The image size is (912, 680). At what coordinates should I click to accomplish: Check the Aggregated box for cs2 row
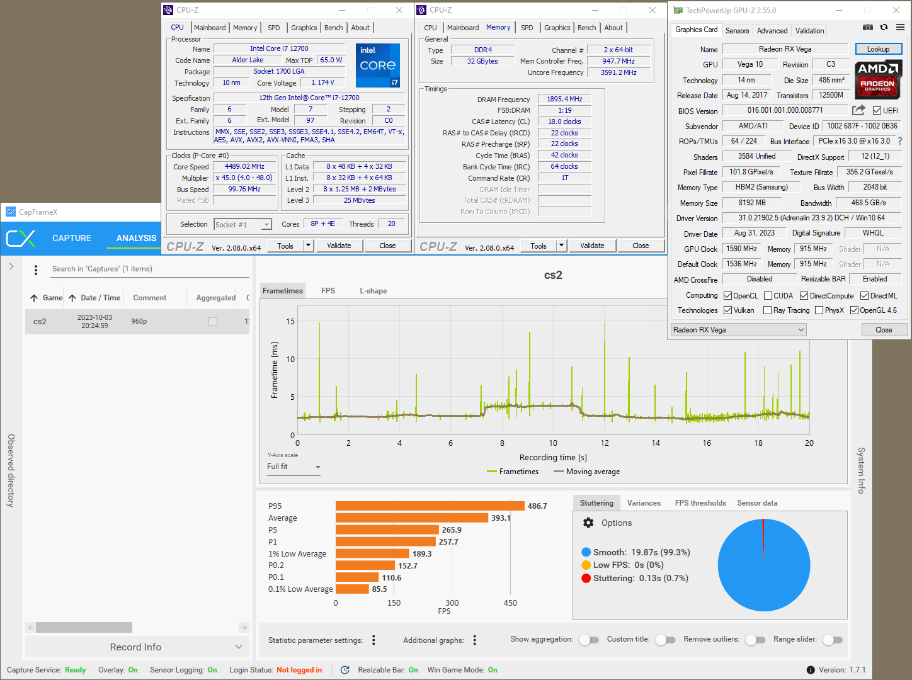pos(213,321)
